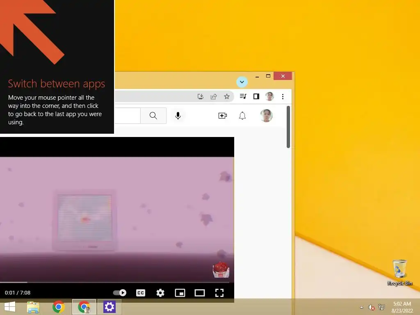
Task: Toggle YouTube autoplay switch
Action: coord(119,292)
